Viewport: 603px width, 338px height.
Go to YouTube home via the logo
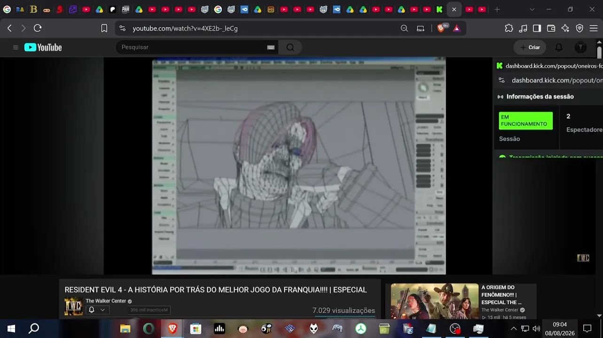[x=43, y=47]
